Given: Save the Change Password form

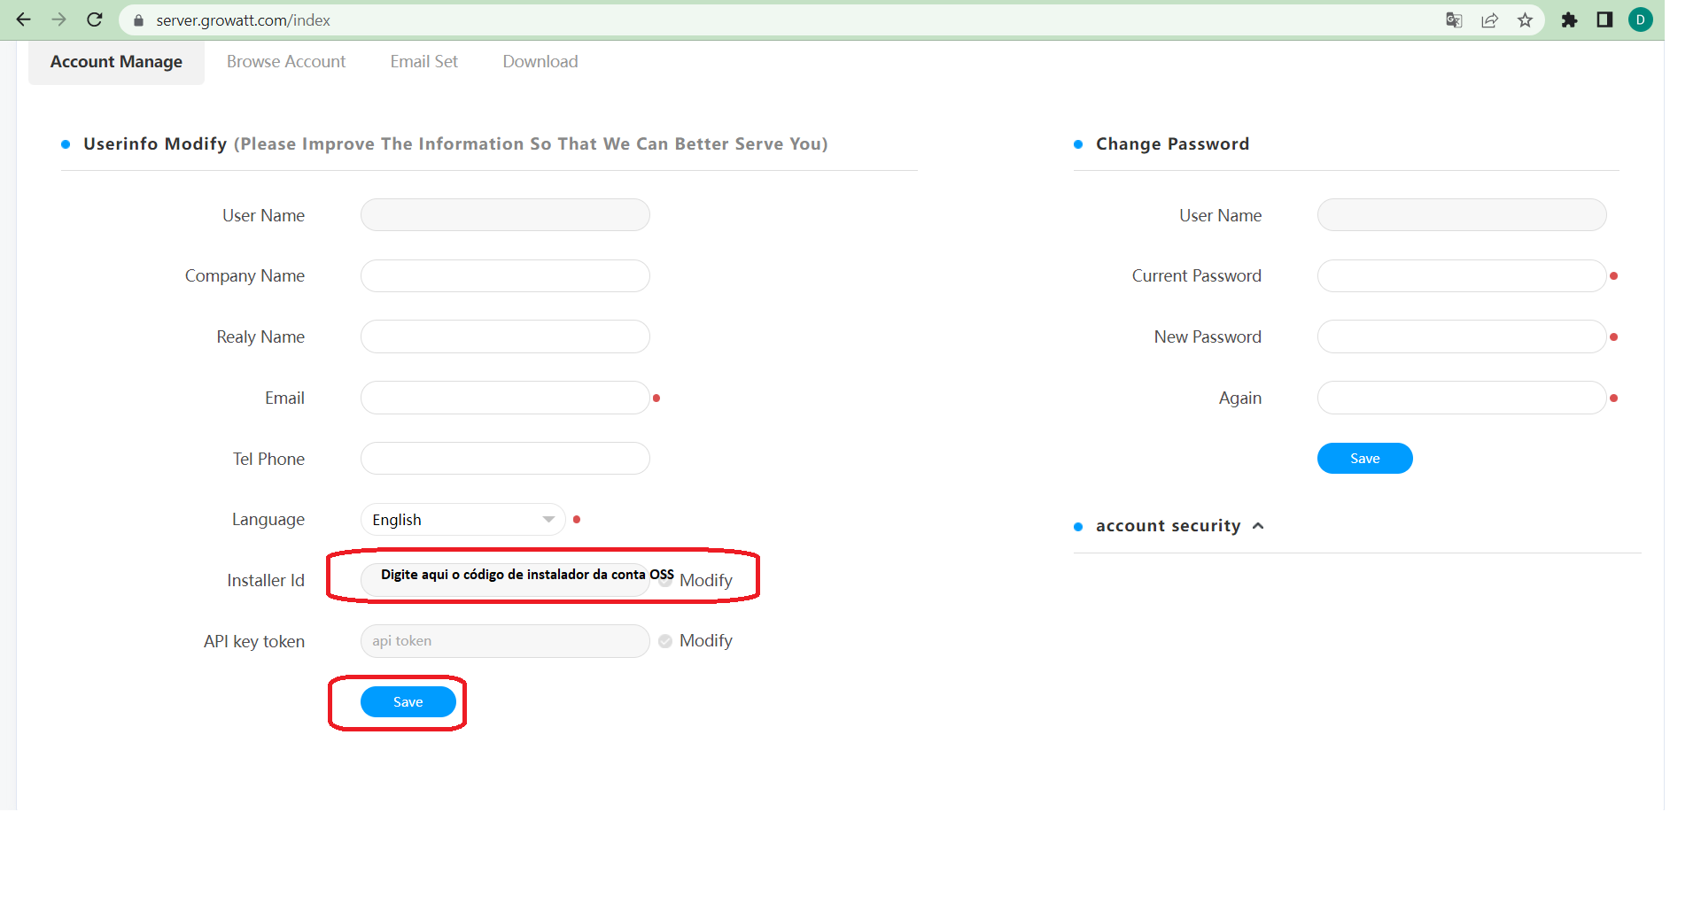Looking at the screenshot, I should click(1364, 459).
